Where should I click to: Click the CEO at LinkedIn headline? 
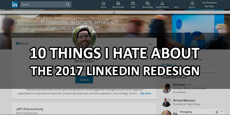pyautogui.click(x=84, y=61)
